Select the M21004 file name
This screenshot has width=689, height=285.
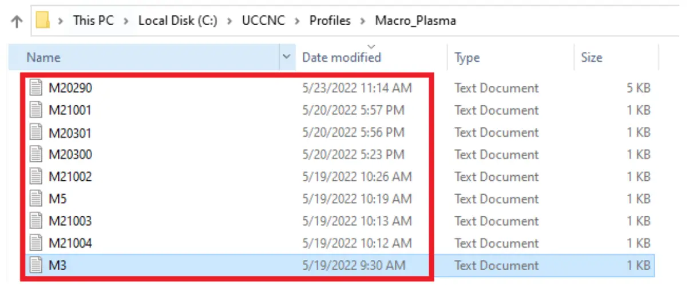coord(70,243)
